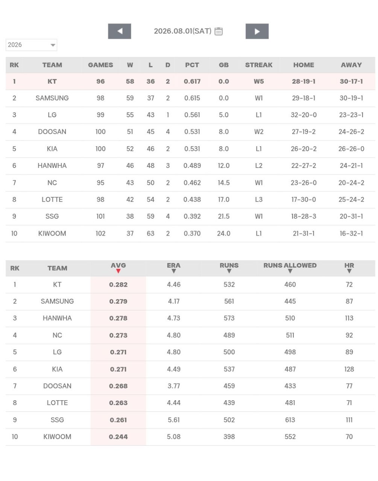Screen dimensions: 378x481
Task: Sort by AVG using the red arrow
Action: [118, 271]
